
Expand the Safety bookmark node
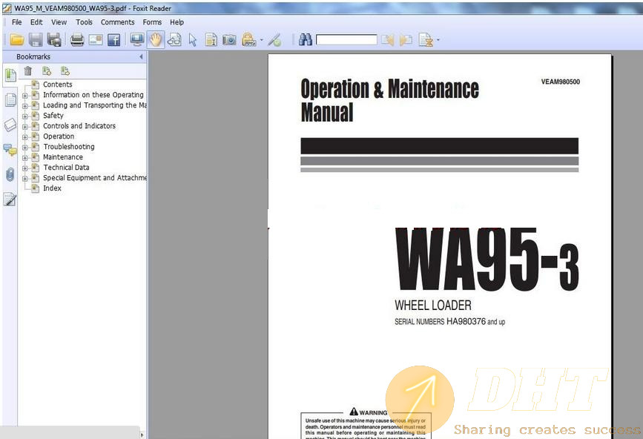25,116
